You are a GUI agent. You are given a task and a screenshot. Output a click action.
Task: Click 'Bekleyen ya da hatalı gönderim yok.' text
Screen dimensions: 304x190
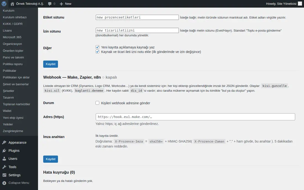(x=68, y=181)
